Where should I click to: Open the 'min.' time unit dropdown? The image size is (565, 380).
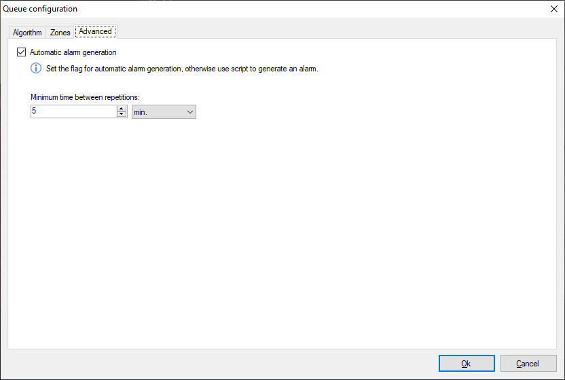tap(163, 111)
